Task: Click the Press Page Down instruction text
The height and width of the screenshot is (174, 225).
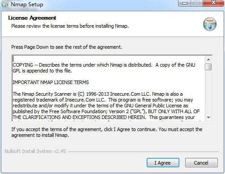Action: [67, 47]
